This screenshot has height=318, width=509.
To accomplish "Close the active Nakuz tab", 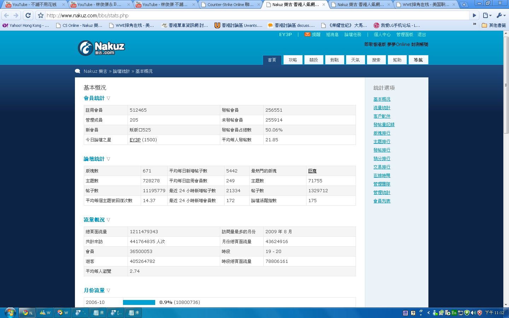I will (x=324, y=5).
